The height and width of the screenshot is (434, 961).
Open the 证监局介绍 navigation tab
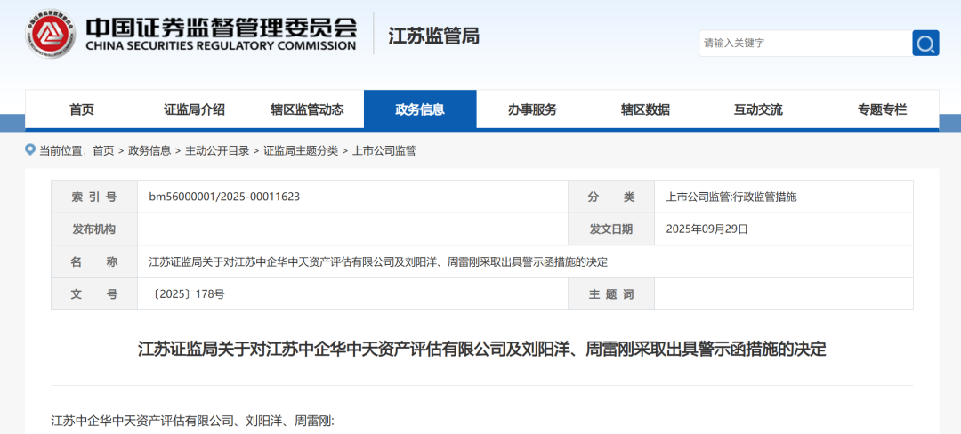194,110
